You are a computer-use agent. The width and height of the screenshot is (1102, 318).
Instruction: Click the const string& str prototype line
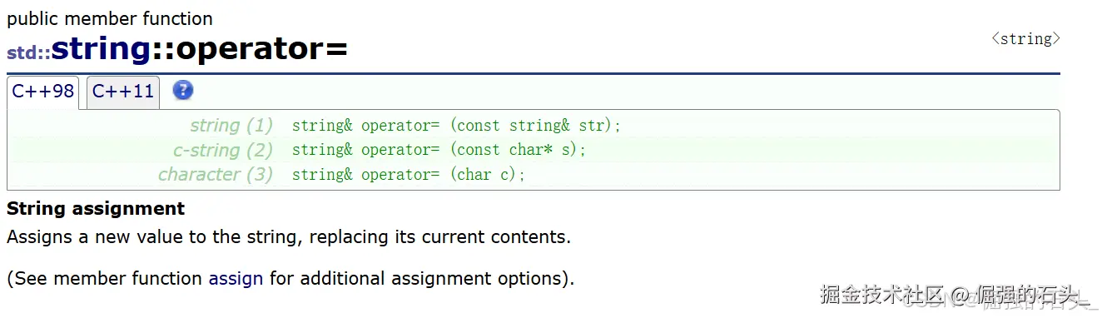tap(457, 126)
